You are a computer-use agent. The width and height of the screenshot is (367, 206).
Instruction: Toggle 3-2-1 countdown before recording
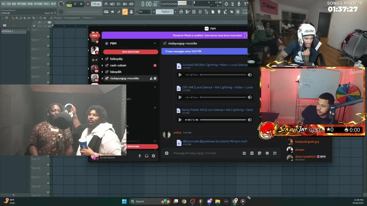tap(118, 4)
